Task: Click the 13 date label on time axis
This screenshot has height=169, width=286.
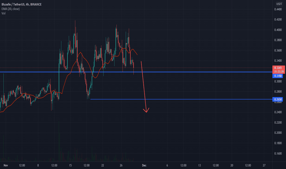Action: click(199, 165)
